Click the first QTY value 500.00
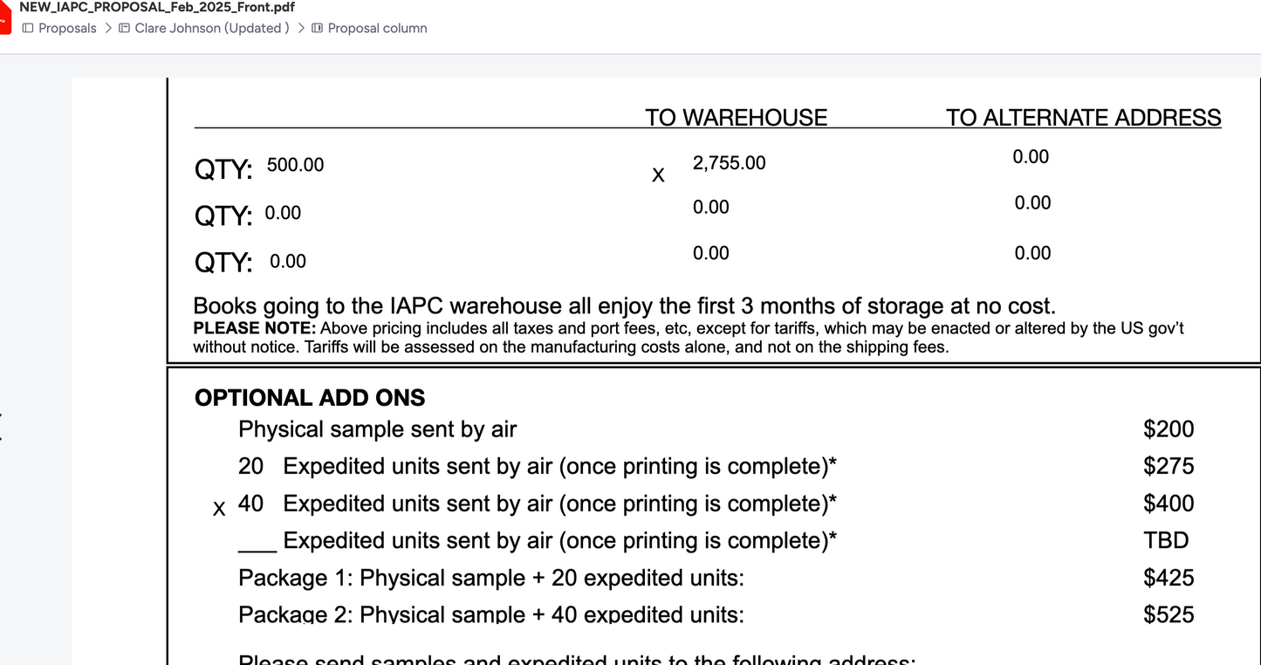 [x=295, y=165]
